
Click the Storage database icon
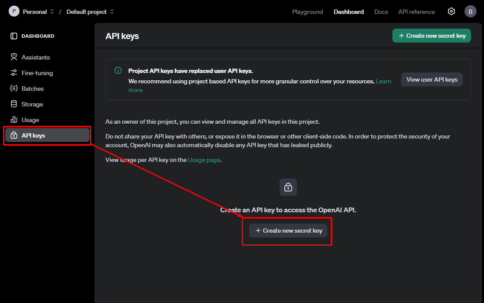(14, 104)
